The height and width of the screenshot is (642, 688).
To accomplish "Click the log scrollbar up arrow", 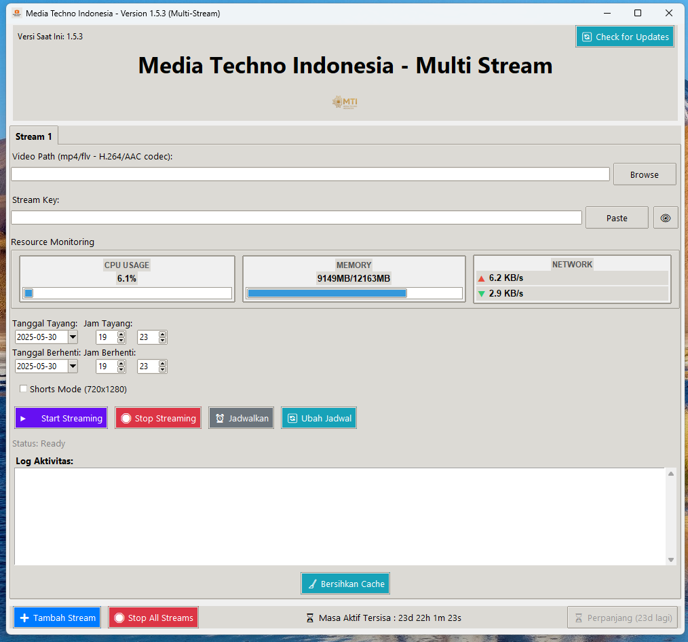I will (670, 474).
